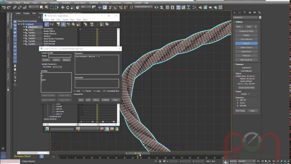Open the Display panel tab

[255, 13]
